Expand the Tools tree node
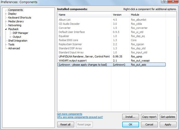Viewport: 179px width, 130px height. [6, 44]
